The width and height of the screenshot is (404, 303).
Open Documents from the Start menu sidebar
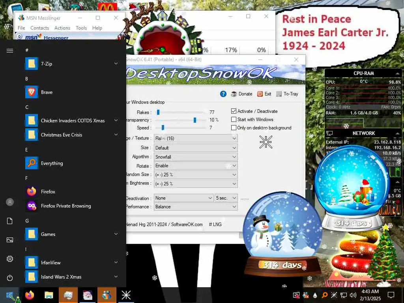[10, 221]
